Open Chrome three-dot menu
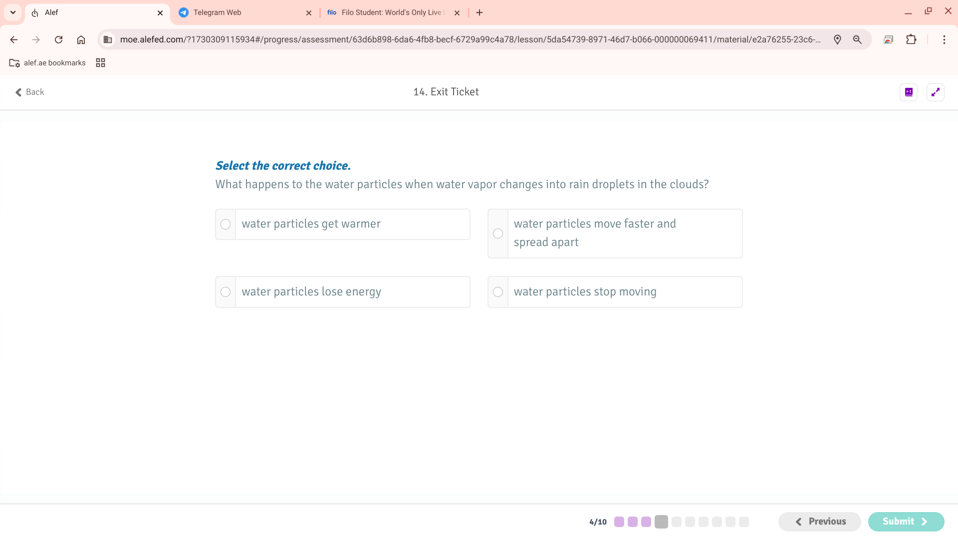This screenshot has width=958, height=539. click(944, 39)
